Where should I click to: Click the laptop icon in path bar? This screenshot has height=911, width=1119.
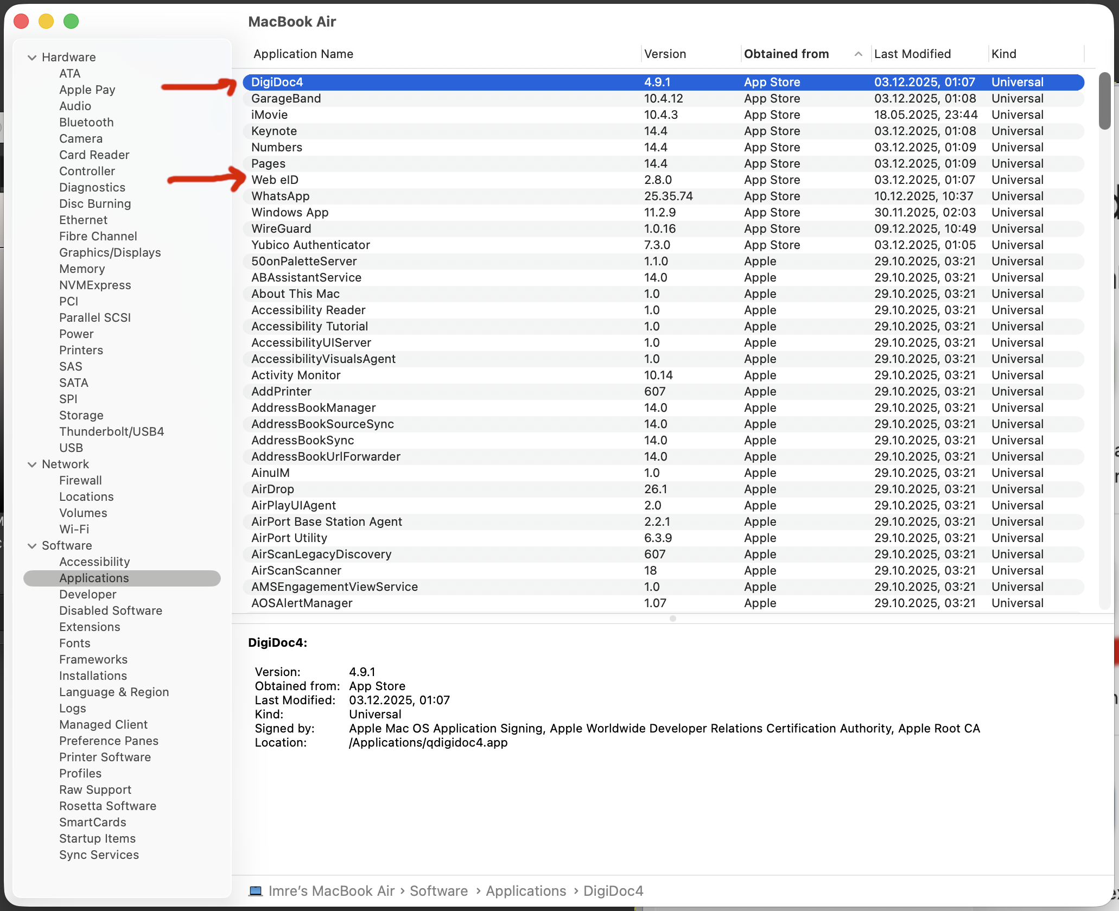point(255,891)
